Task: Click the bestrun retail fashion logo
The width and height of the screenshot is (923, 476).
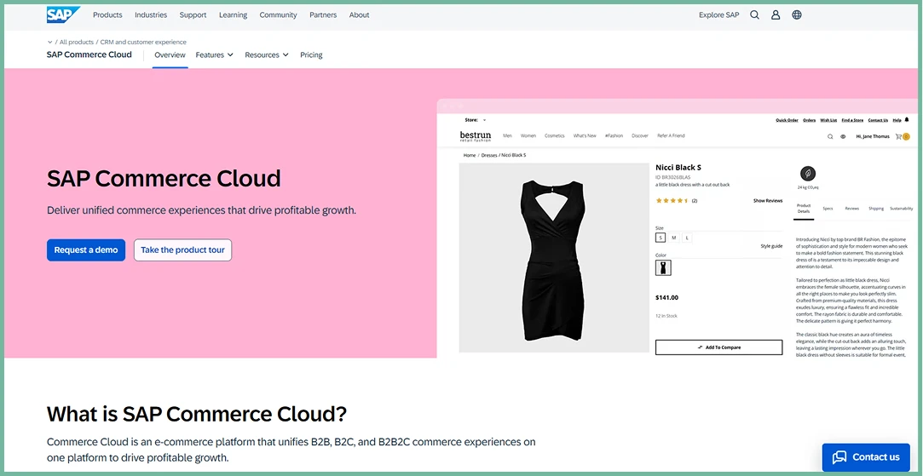Action: 475,136
